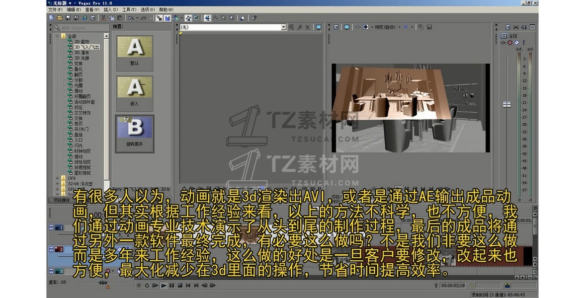Open the (无) preset dropdown list
585x298 pixels.
coord(283,27)
